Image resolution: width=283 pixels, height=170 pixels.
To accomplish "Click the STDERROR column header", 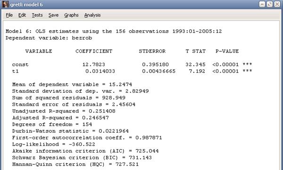I will coord(152,51).
